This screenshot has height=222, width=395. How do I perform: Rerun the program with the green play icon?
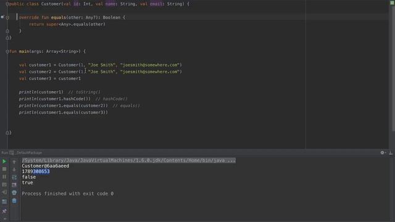[x=4, y=162]
